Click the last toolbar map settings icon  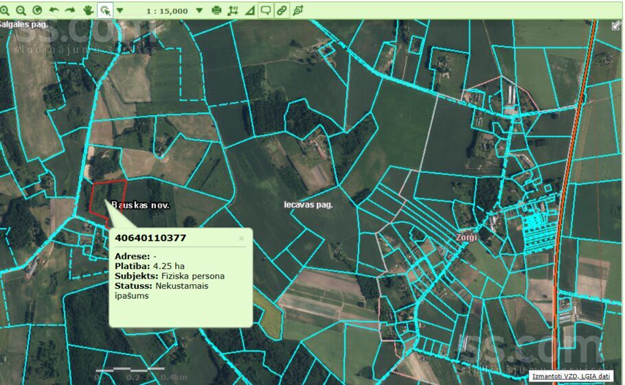pos(297,10)
